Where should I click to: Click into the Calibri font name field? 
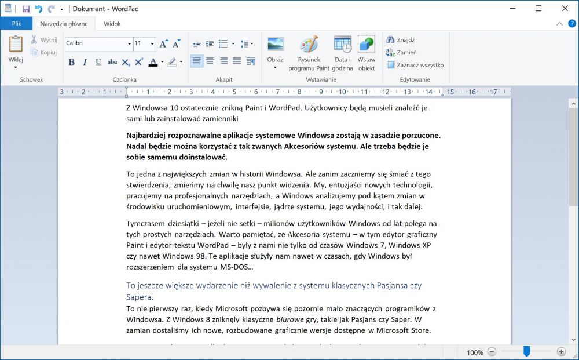pyautogui.click(x=96, y=43)
